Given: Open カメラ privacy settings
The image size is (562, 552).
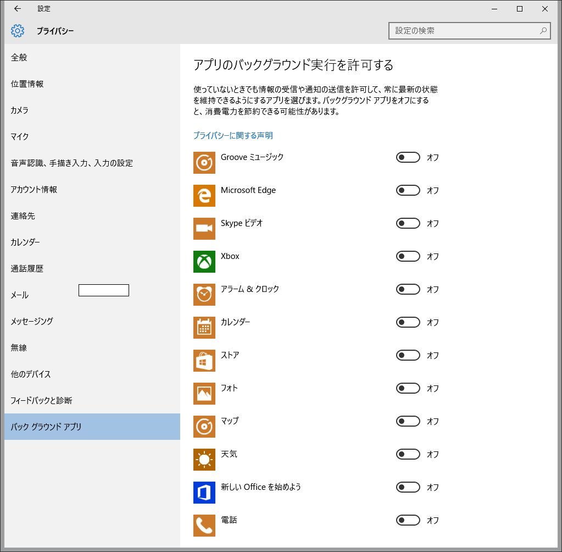Looking at the screenshot, I should pyautogui.click(x=92, y=110).
